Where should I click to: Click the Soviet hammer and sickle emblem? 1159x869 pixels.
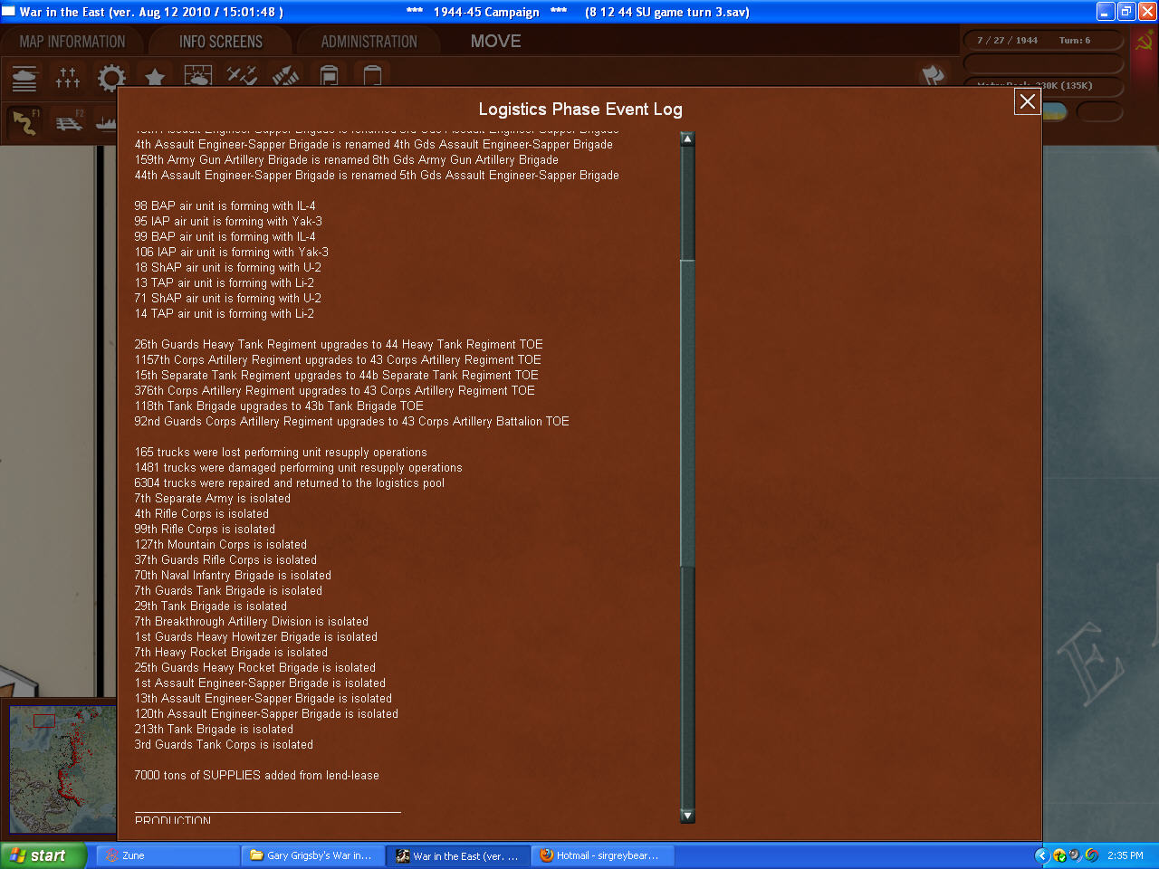click(1145, 41)
